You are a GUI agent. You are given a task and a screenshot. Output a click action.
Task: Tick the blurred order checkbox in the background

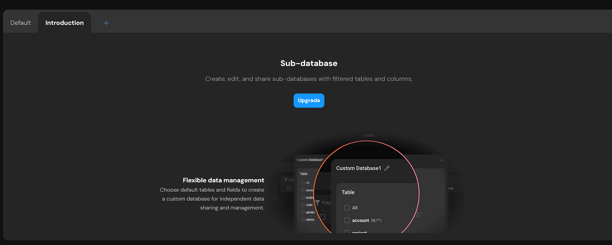303,205
